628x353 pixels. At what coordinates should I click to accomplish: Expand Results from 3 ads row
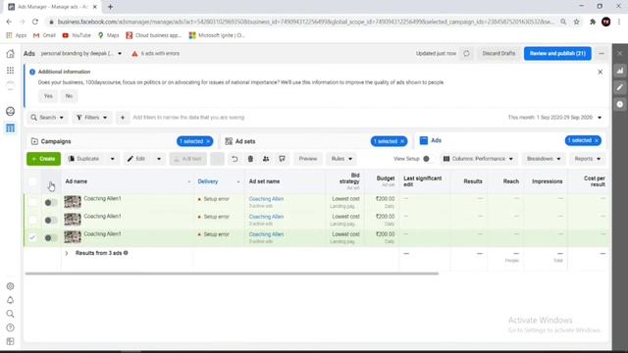[x=67, y=253]
